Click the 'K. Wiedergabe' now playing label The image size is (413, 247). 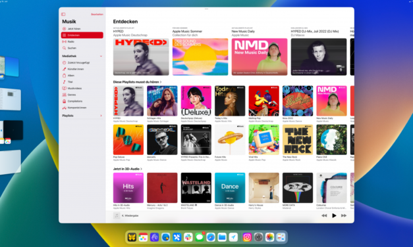[x=130, y=215]
